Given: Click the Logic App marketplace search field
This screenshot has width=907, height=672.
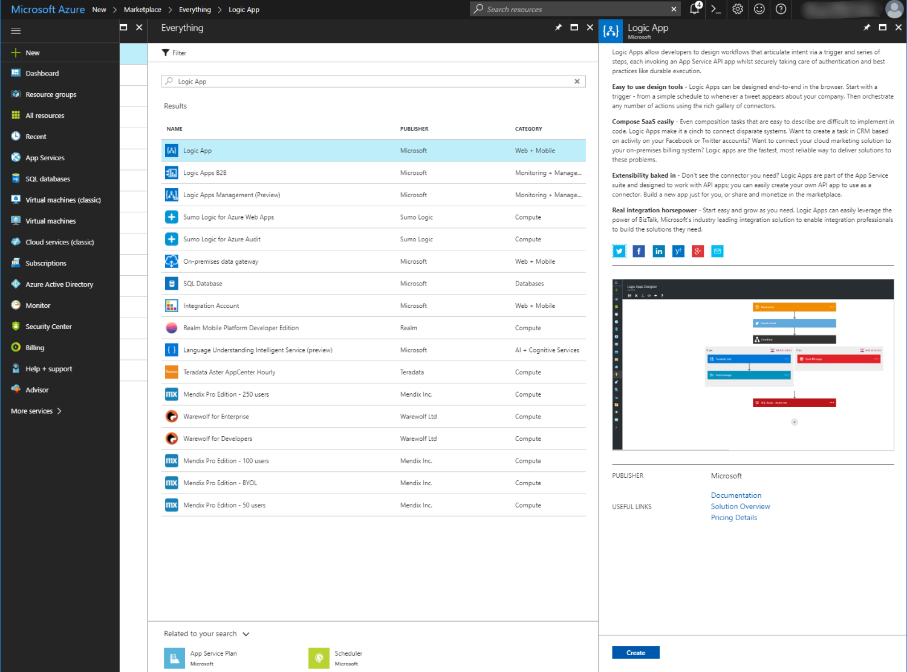Looking at the screenshot, I should (374, 81).
